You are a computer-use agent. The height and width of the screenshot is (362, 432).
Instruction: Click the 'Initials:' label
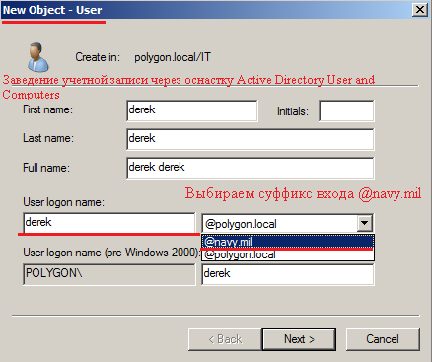(293, 111)
